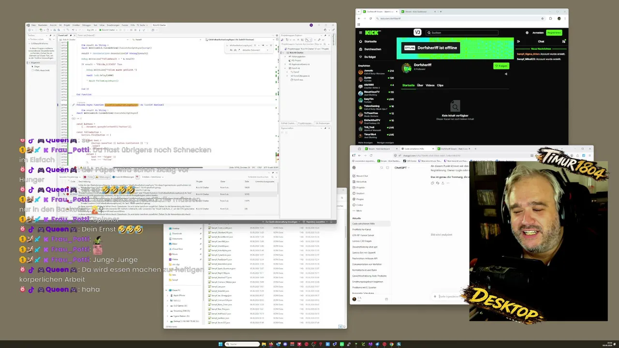Click the green Folgen button
619x348 pixels.
501,66
